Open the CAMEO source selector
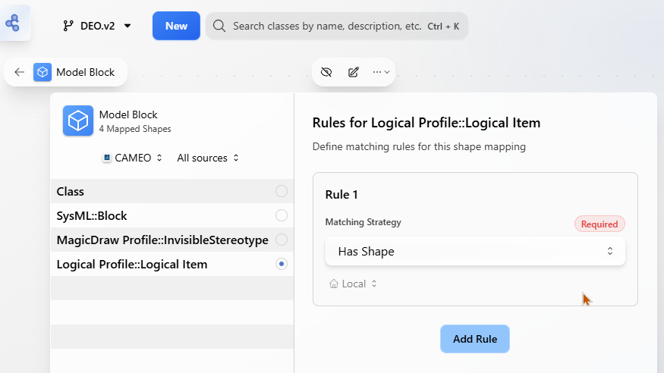This screenshot has width=664, height=373. 133,158
